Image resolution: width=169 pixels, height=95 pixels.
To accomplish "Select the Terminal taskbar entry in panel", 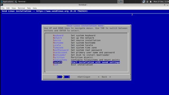I will tap(27, 2).
